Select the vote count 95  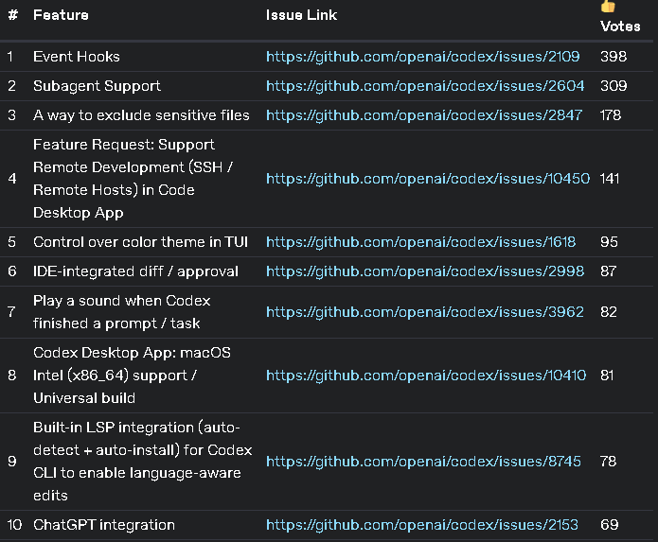(609, 242)
